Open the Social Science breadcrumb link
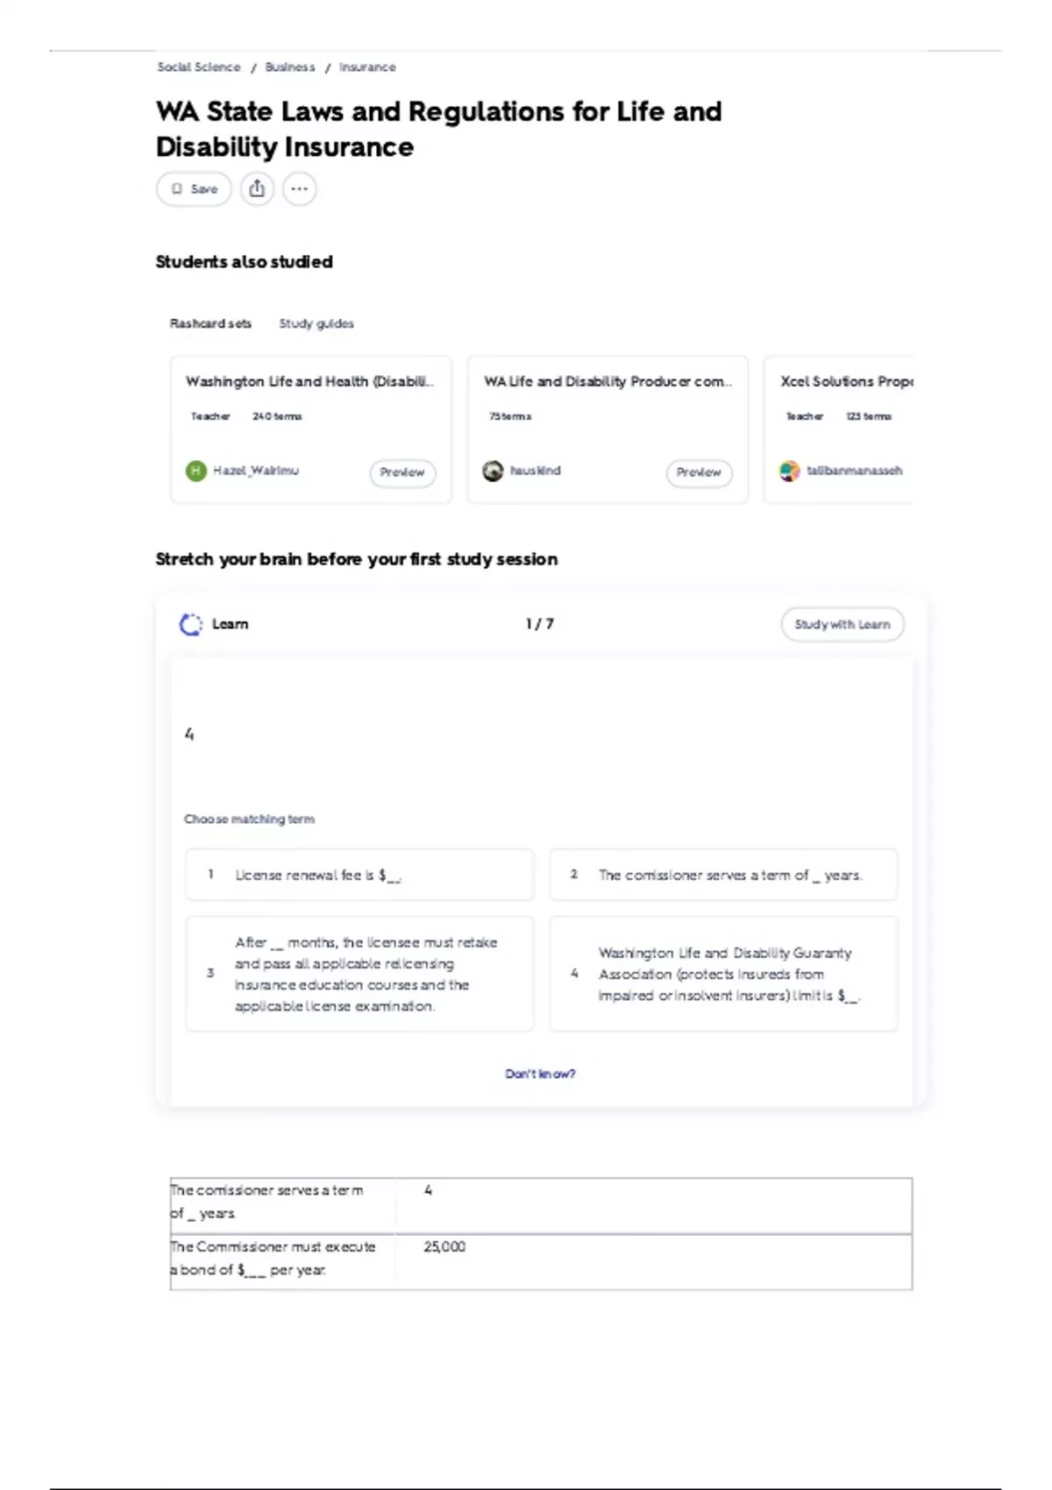 198,67
